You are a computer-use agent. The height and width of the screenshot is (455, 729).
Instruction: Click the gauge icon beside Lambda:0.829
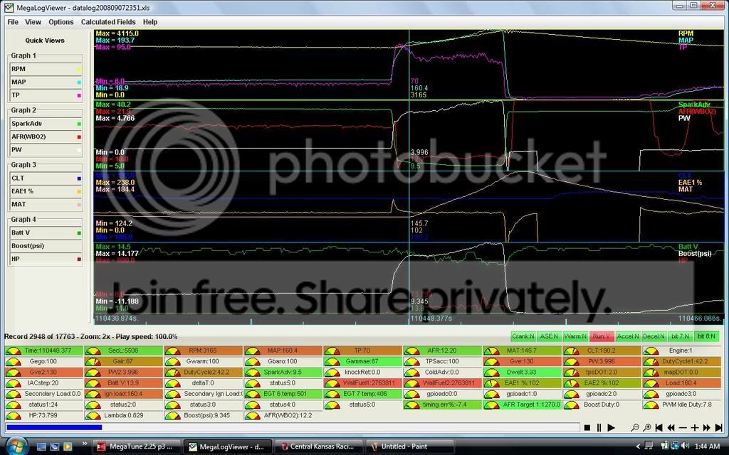point(93,415)
